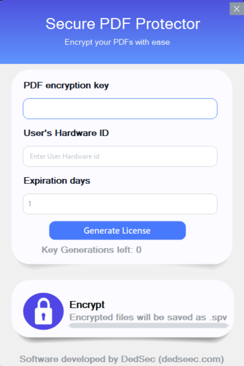Close the Secure PDF Protector window
244x366 pixels.
[237, 9]
